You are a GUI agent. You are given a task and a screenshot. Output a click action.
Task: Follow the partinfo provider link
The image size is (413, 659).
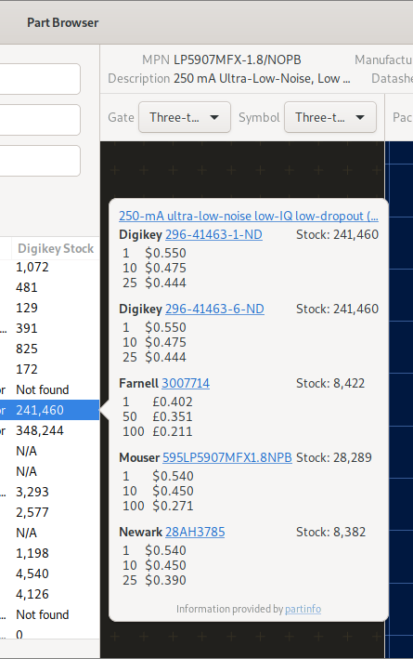[x=303, y=609]
